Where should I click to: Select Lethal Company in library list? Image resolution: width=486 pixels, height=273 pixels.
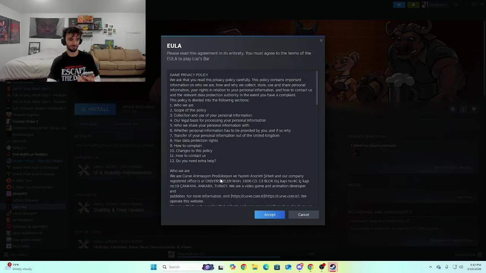25,200
